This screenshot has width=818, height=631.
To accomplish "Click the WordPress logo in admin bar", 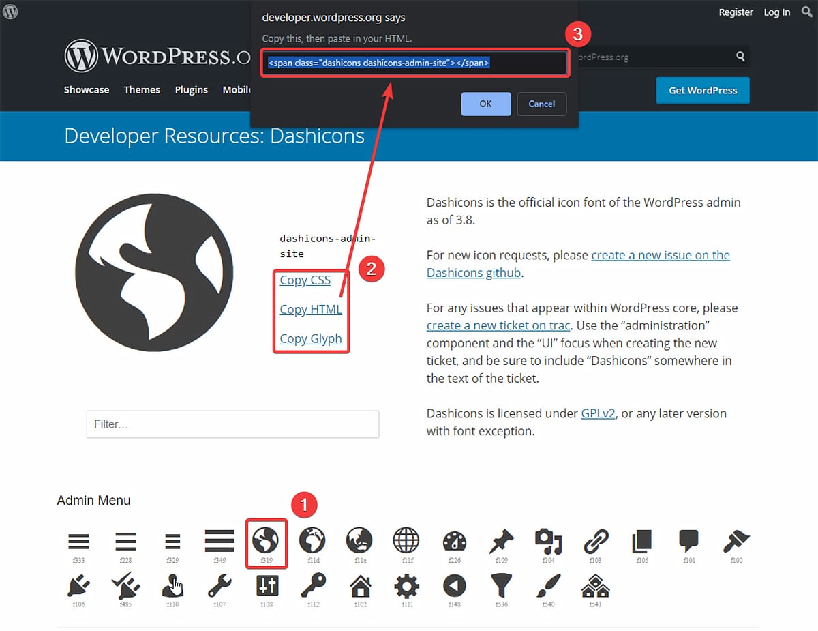I will [10, 12].
